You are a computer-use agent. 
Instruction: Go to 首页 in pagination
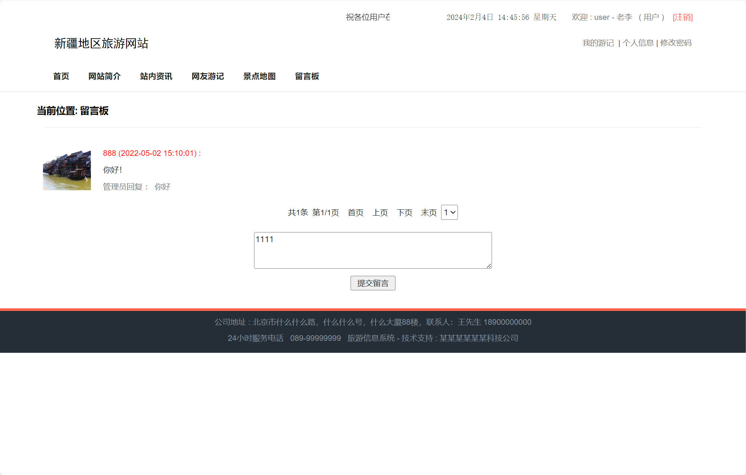tap(355, 213)
